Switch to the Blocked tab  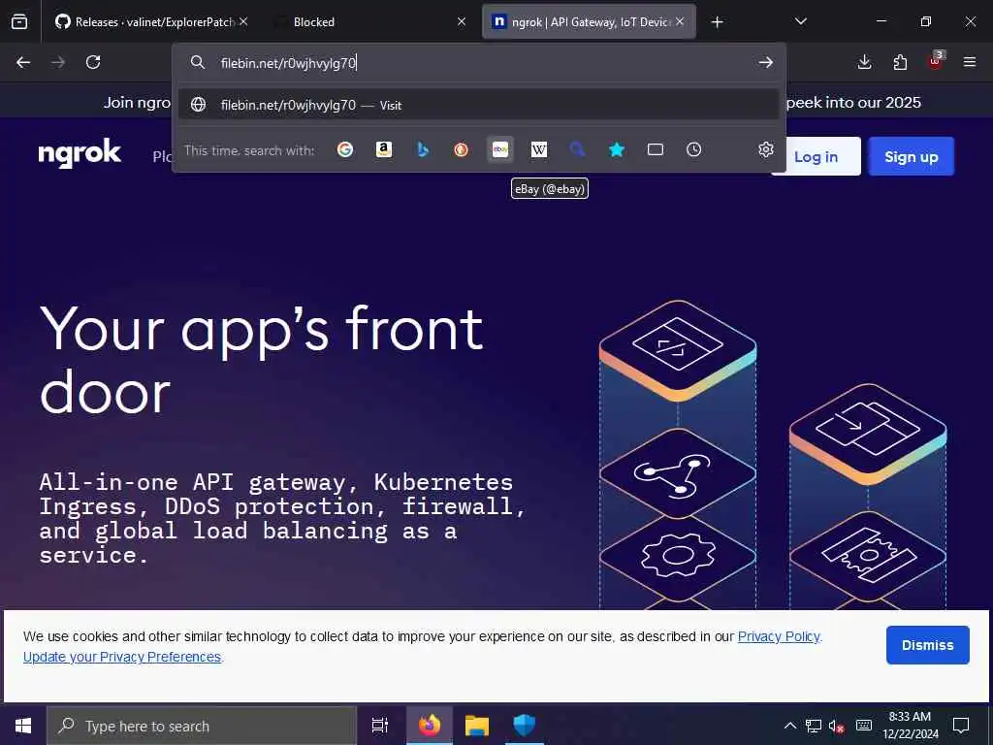tap(369, 22)
